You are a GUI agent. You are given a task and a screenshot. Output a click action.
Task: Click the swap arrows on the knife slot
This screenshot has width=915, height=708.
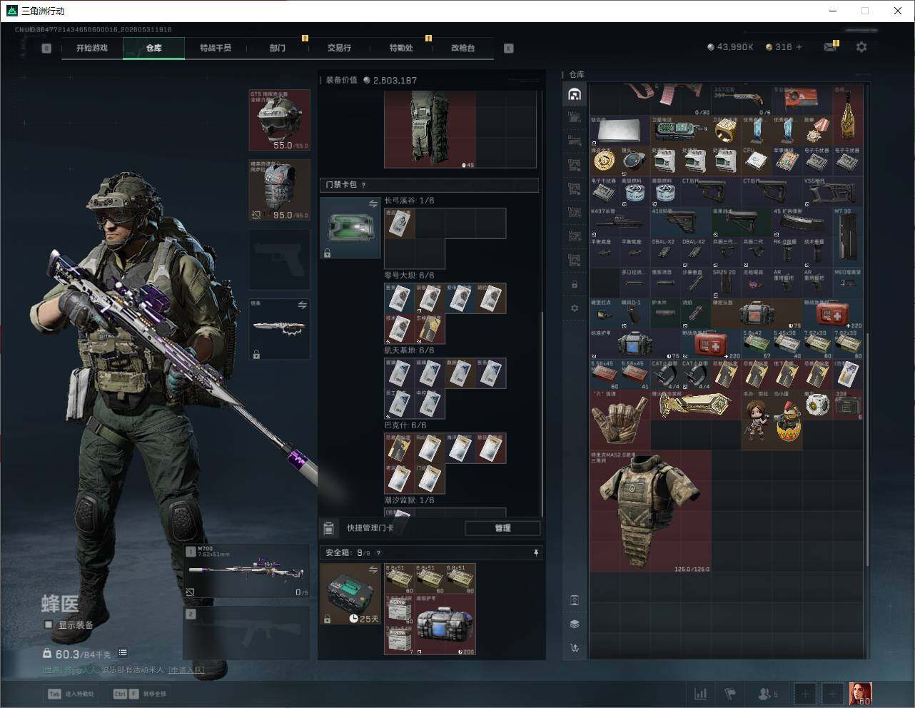pyautogui.click(x=302, y=305)
